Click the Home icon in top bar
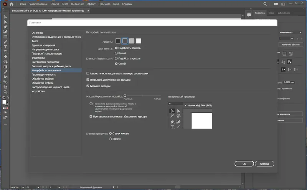Screen dimensions: 307x190 [x=12, y=4]
